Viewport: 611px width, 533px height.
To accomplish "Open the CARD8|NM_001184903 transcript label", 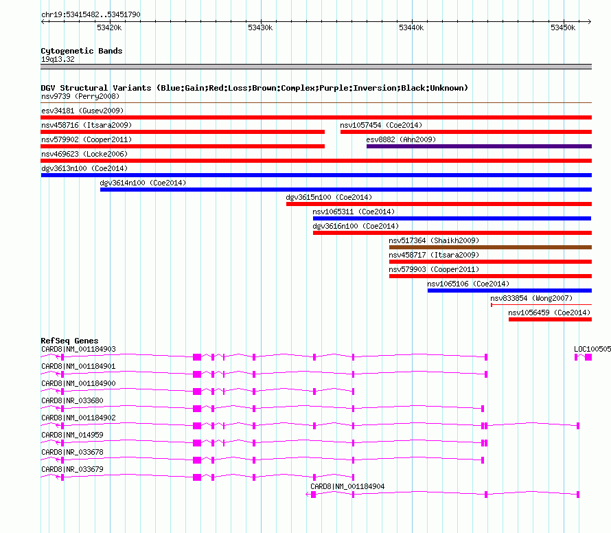I will (78, 349).
